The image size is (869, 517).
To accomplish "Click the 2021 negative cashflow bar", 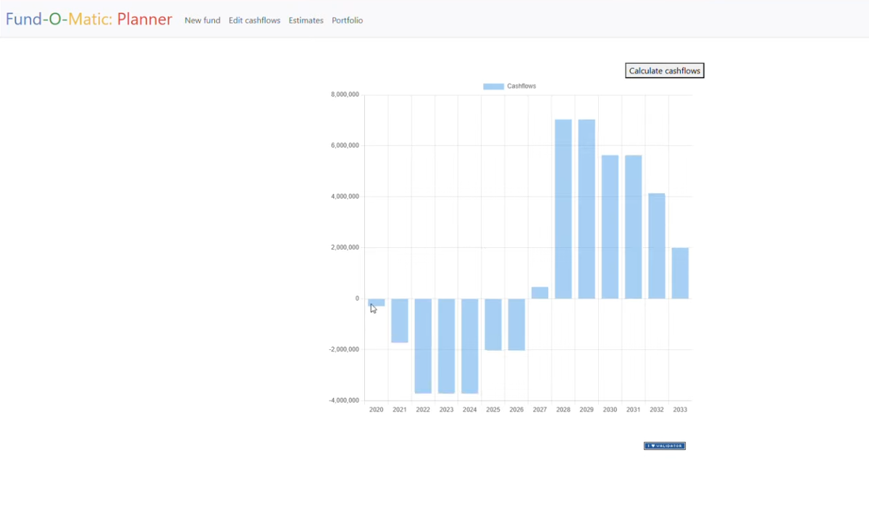I will [400, 320].
